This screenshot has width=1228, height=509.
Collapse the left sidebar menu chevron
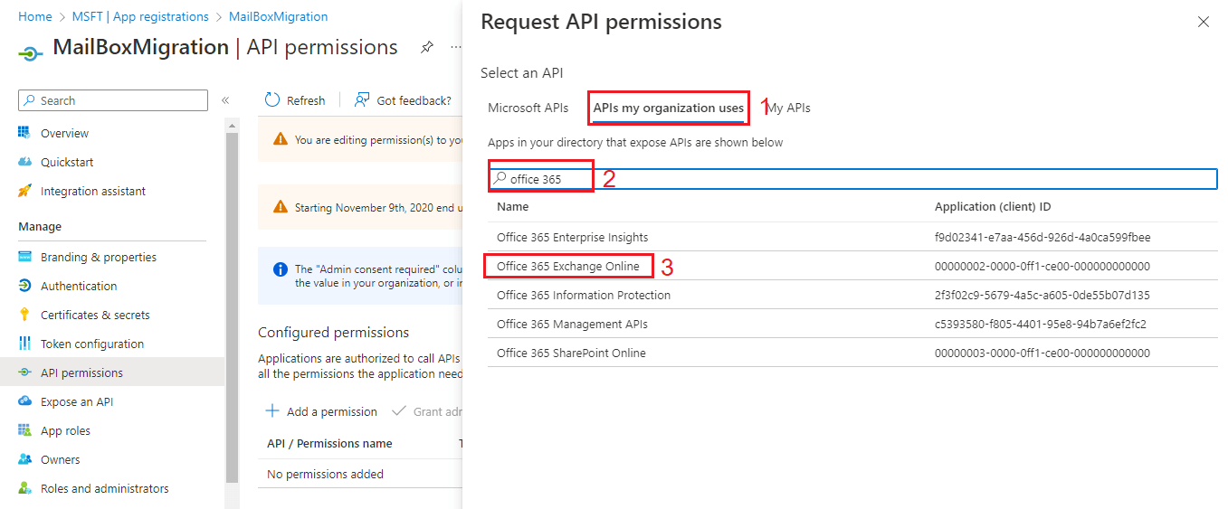click(225, 100)
